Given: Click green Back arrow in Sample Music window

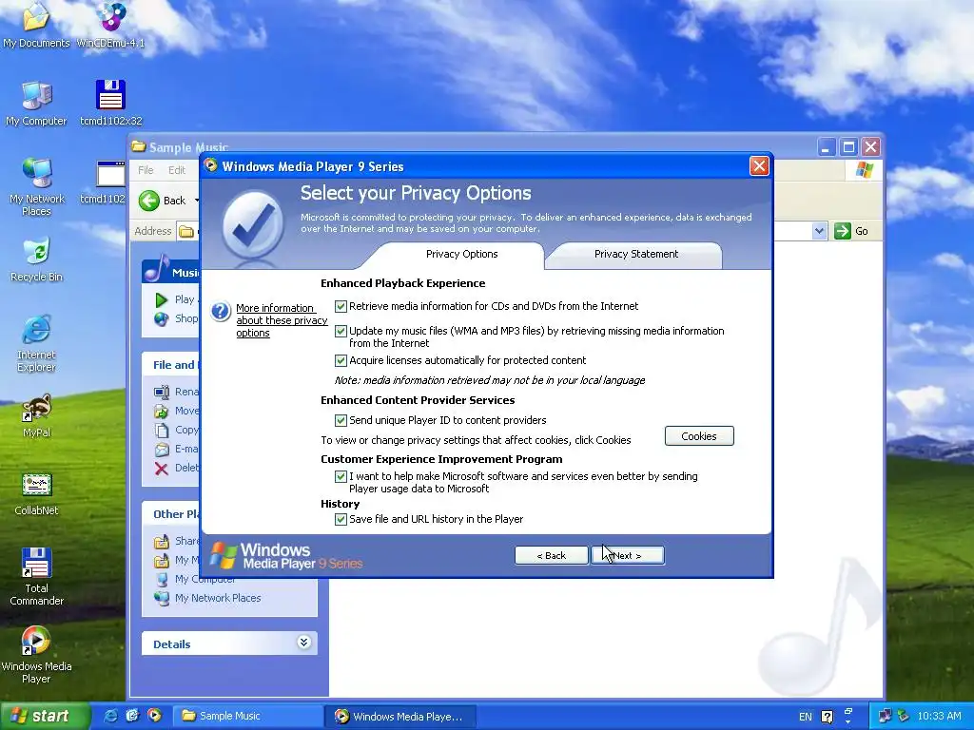Looking at the screenshot, I should [149, 201].
